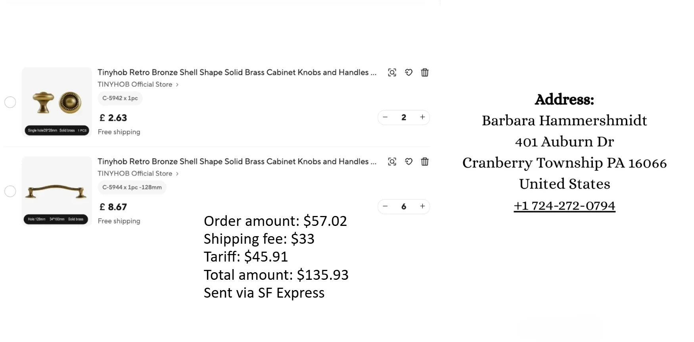This screenshot has height=342, width=694.
Task: Delete the C-5942 knob item with trash icon
Action: tap(425, 73)
